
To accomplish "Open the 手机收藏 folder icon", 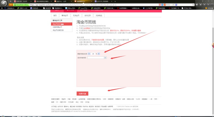I will point(206,8).
